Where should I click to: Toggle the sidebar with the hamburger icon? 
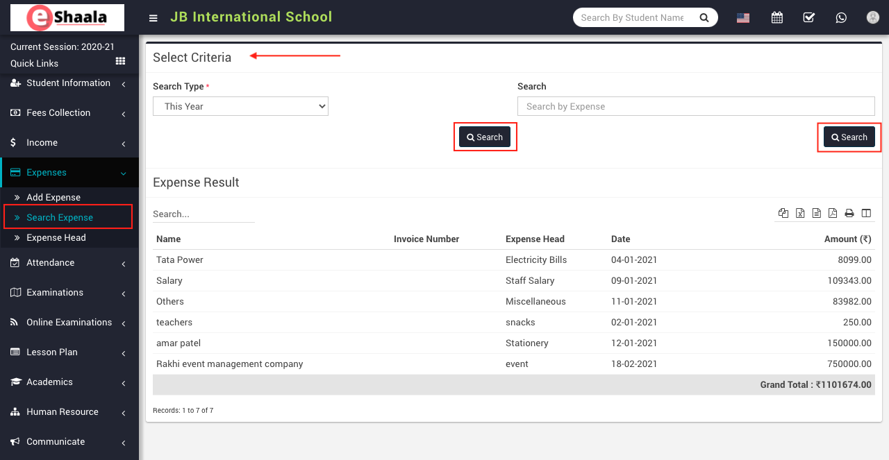(153, 18)
